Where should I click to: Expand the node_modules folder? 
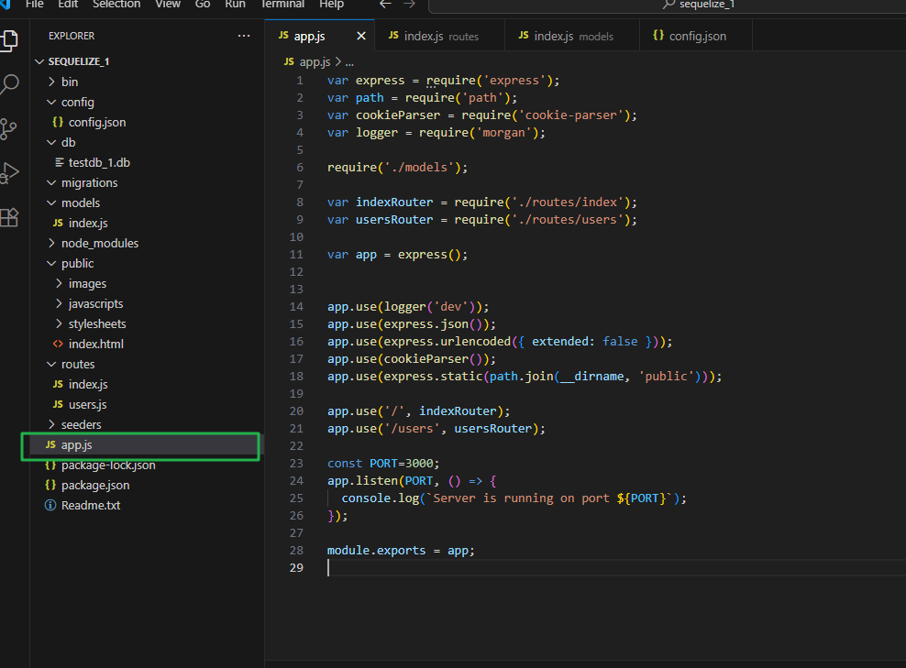[x=51, y=243]
